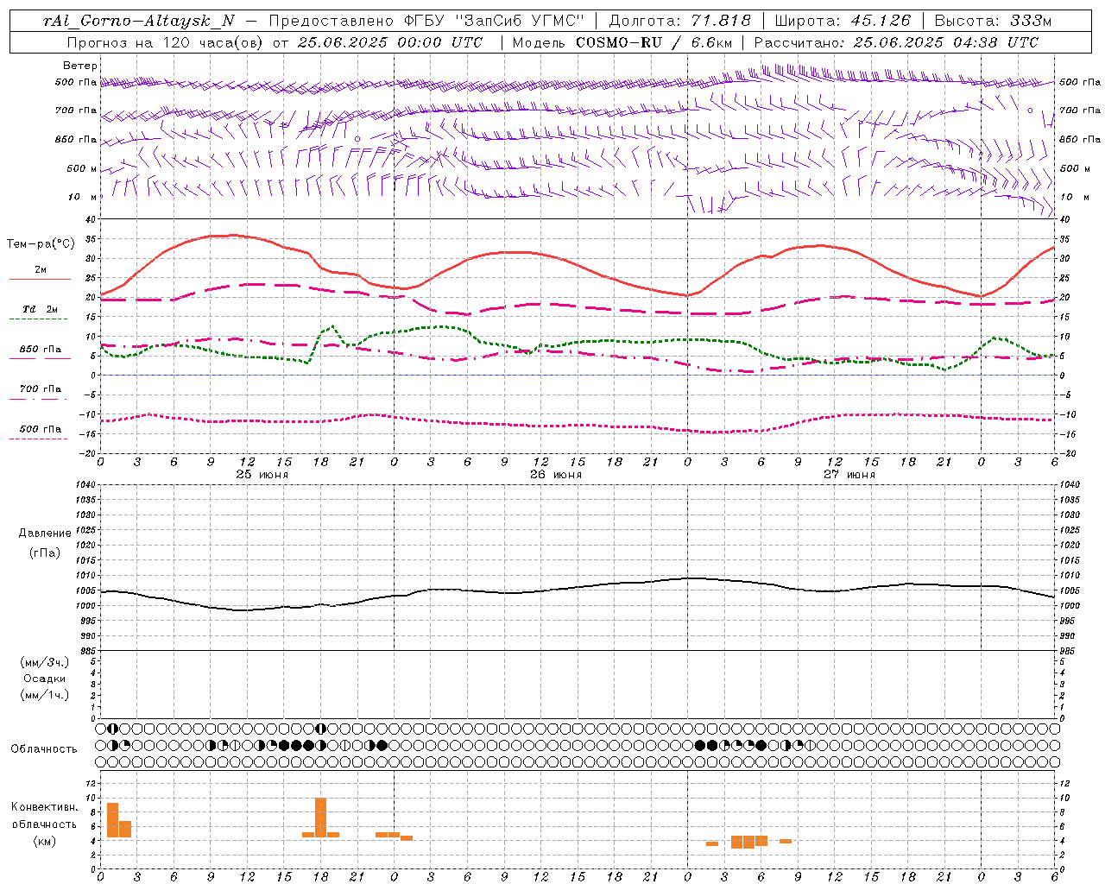Click the Осадки precipitation label
The width and height of the screenshot is (1105, 884).
tap(45, 679)
